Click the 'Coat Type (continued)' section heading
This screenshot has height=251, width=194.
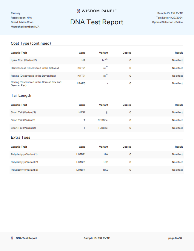(x=31, y=43)
